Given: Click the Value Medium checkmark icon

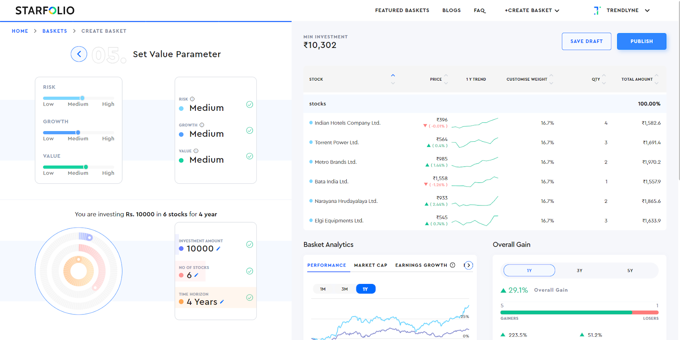Looking at the screenshot, I should [250, 156].
